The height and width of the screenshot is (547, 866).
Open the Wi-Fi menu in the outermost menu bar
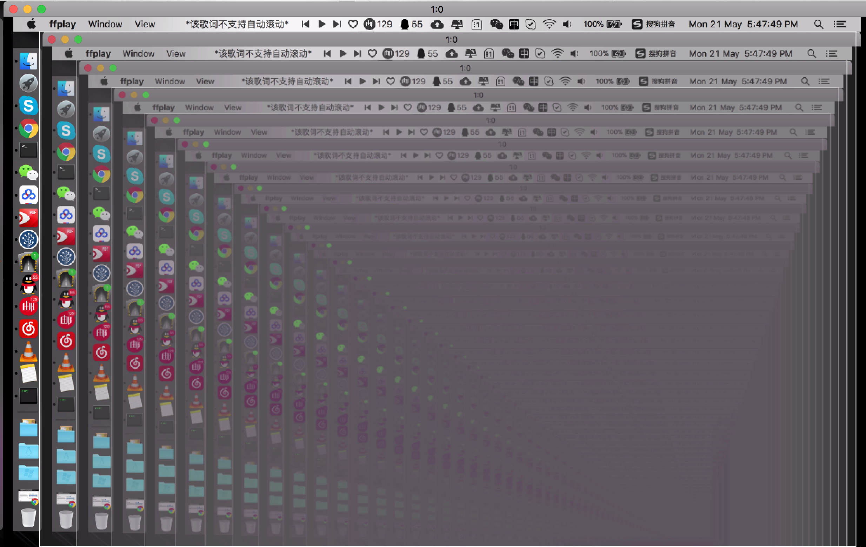(549, 24)
